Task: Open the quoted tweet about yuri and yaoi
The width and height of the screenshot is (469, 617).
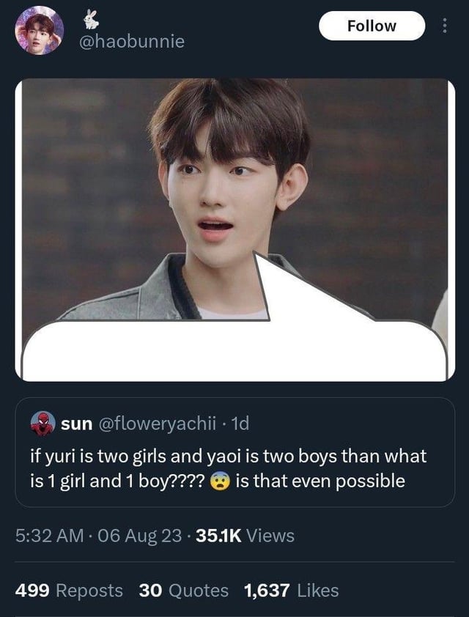Action: [x=235, y=452]
